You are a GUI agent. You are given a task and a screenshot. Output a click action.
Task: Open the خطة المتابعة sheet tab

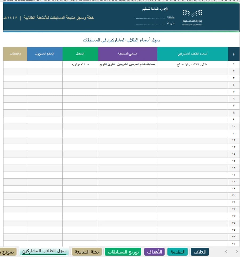click(87, 252)
